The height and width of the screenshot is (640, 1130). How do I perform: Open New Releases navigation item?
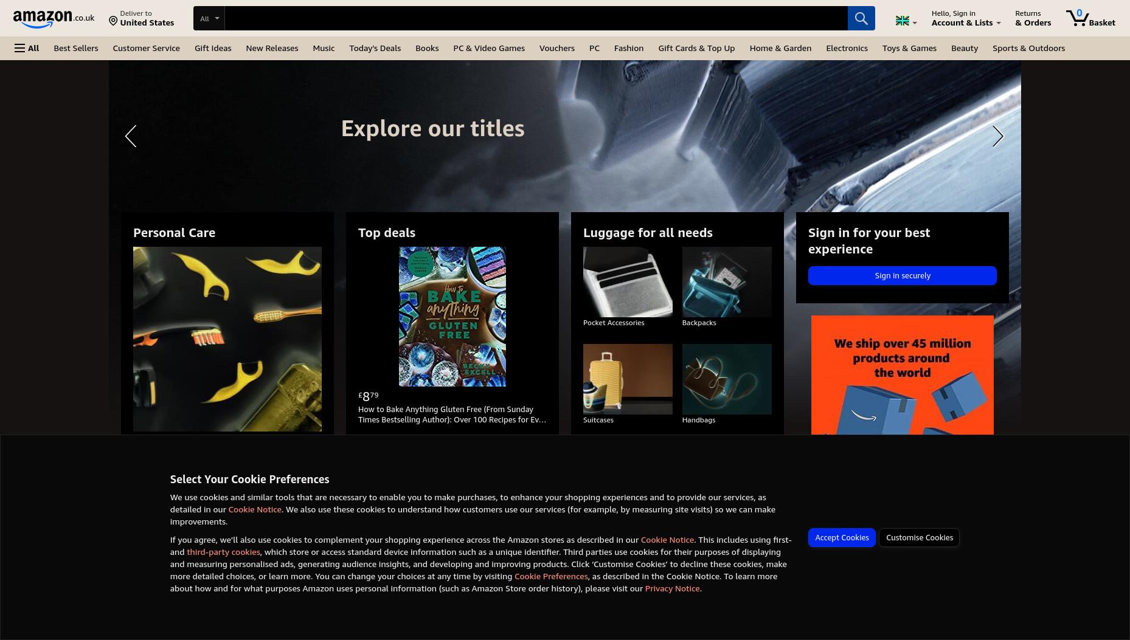click(x=272, y=48)
